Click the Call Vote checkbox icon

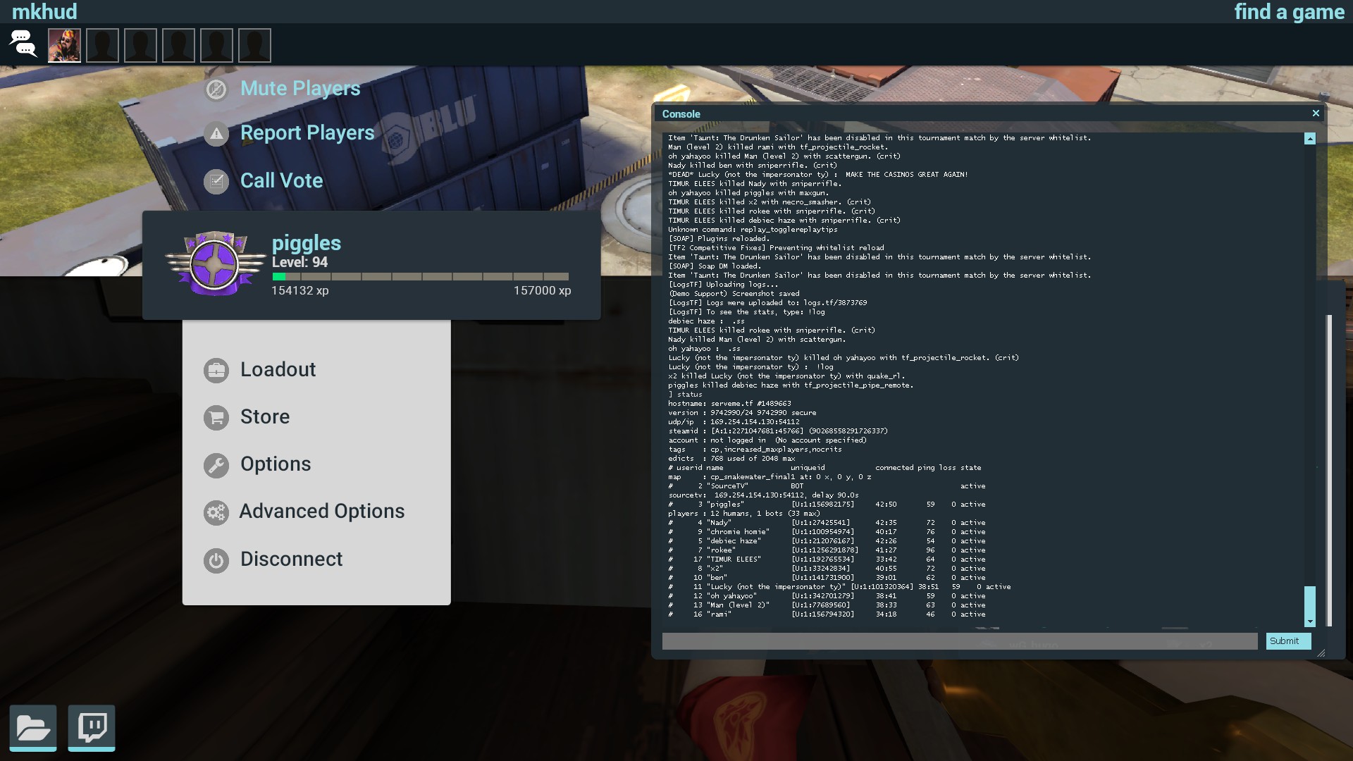tap(216, 181)
